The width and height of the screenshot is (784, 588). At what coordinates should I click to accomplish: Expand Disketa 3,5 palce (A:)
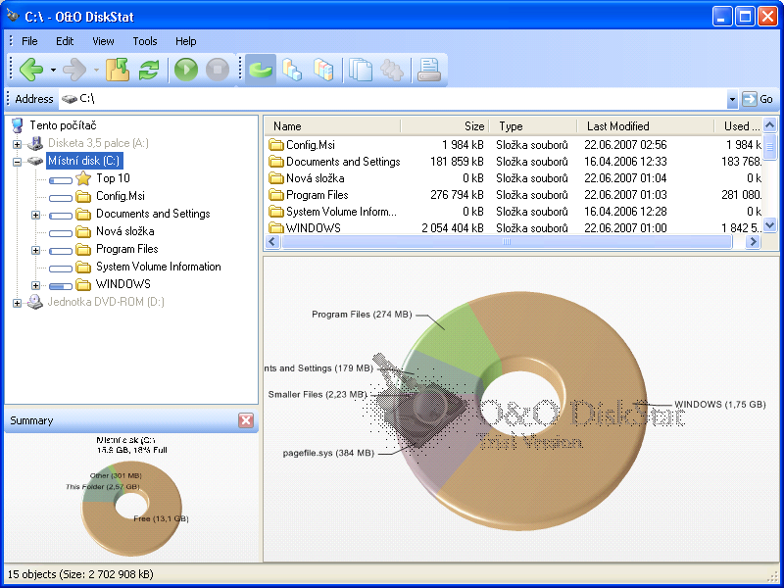[x=17, y=144]
